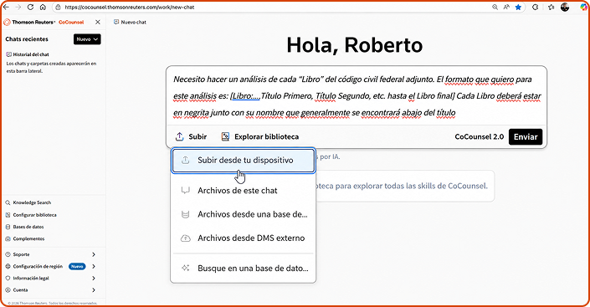The height and width of the screenshot is (307, 590).
Task: Expand Configuración de región chevron
Action: tap(94, 266)
